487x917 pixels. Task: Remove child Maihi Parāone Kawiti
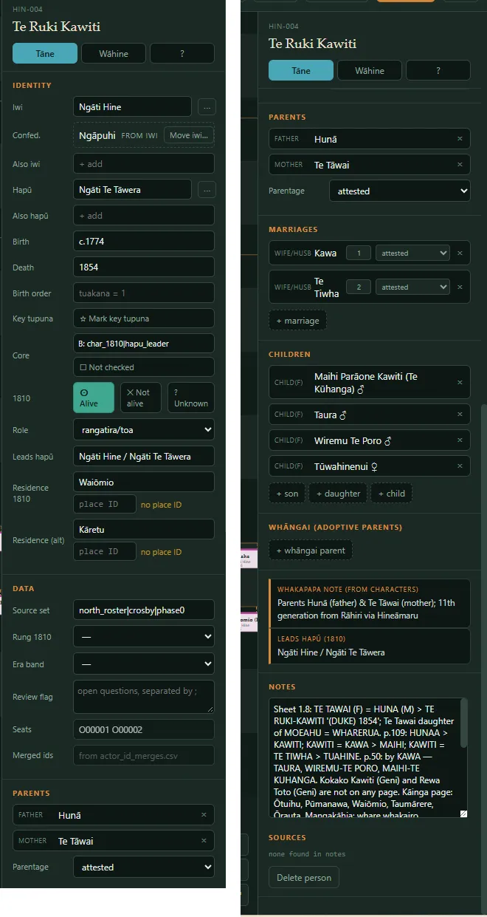(x=460, y=382)
